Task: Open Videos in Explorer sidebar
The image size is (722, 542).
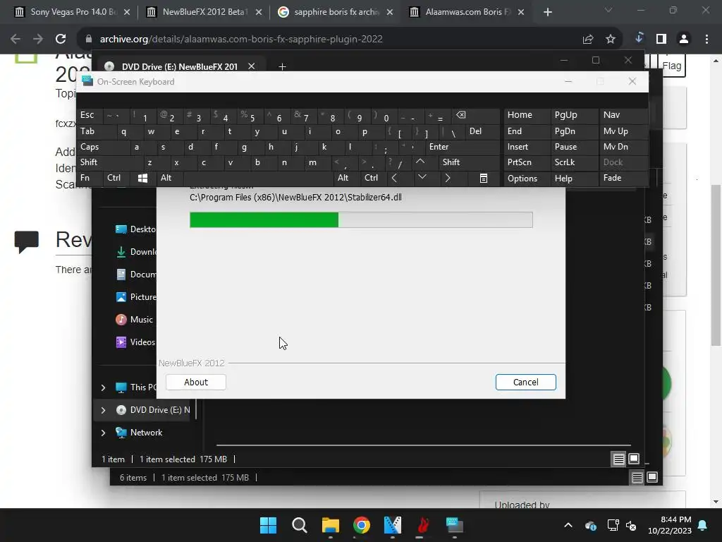Action: click(135, 342)
